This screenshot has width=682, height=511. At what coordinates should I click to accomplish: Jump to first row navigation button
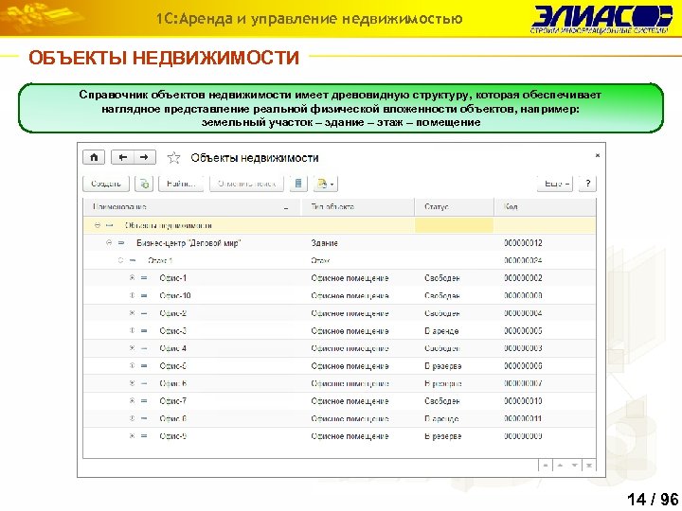545,466
